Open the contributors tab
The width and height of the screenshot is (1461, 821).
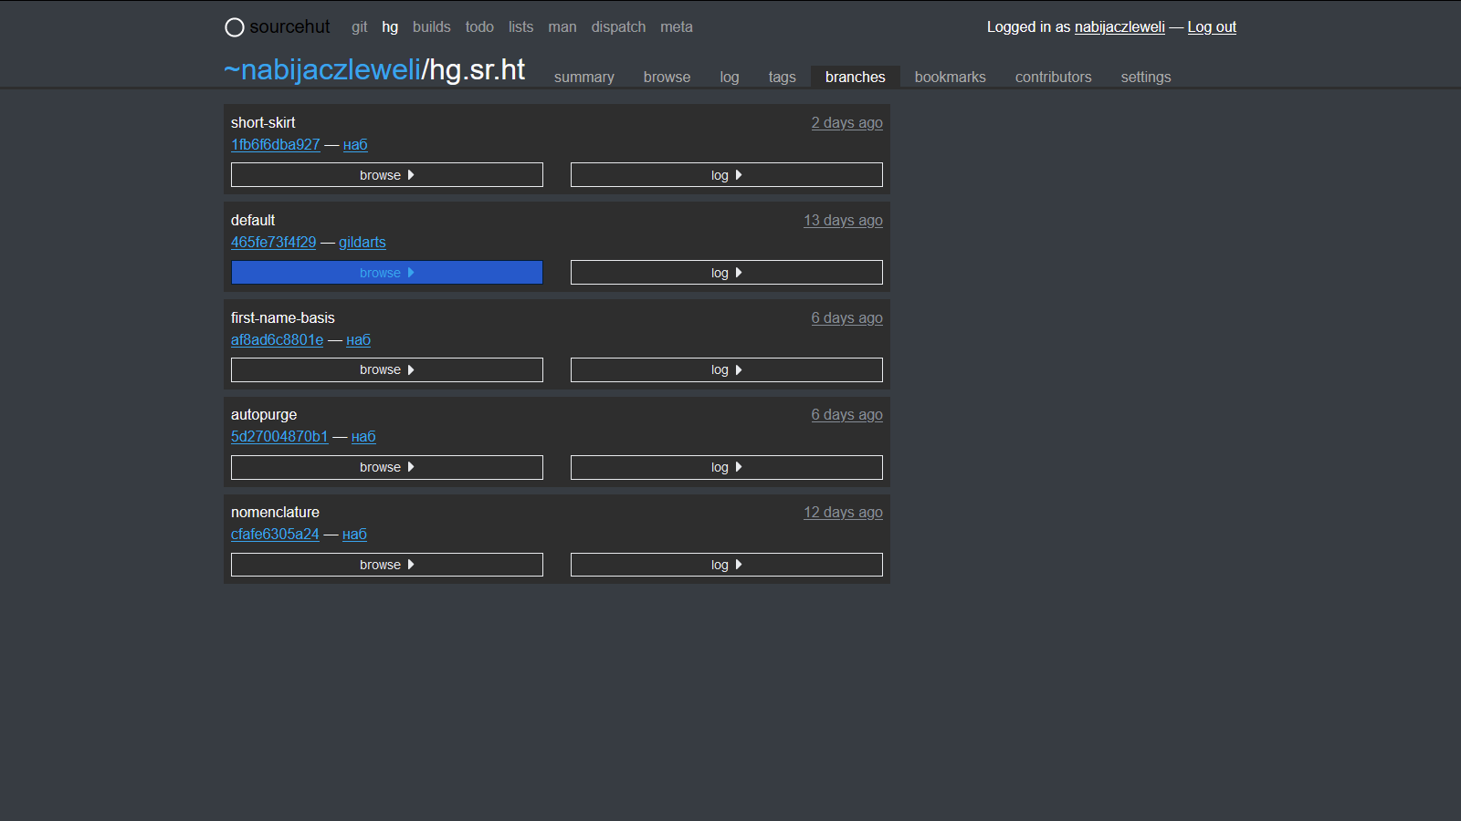pyautogui.click(x=1053, y=78)
